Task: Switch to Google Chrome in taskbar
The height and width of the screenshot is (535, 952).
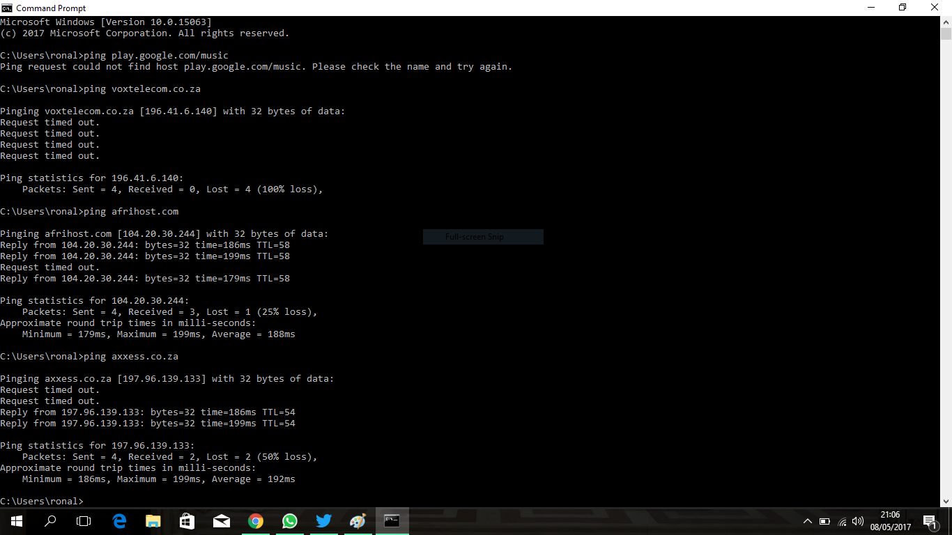Action: (x=256, y=521)
